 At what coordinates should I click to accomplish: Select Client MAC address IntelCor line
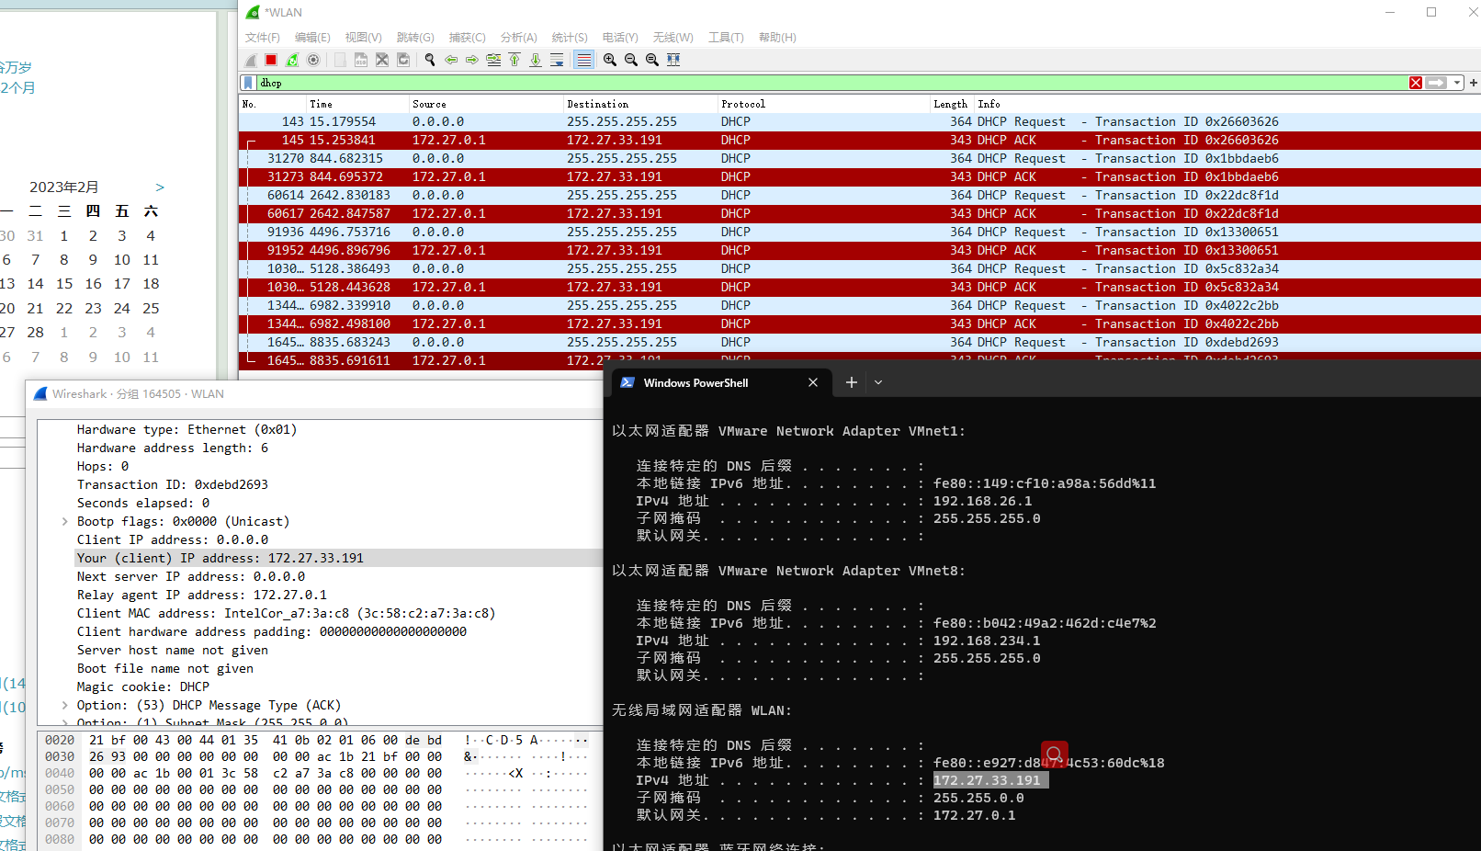[287, 613]
